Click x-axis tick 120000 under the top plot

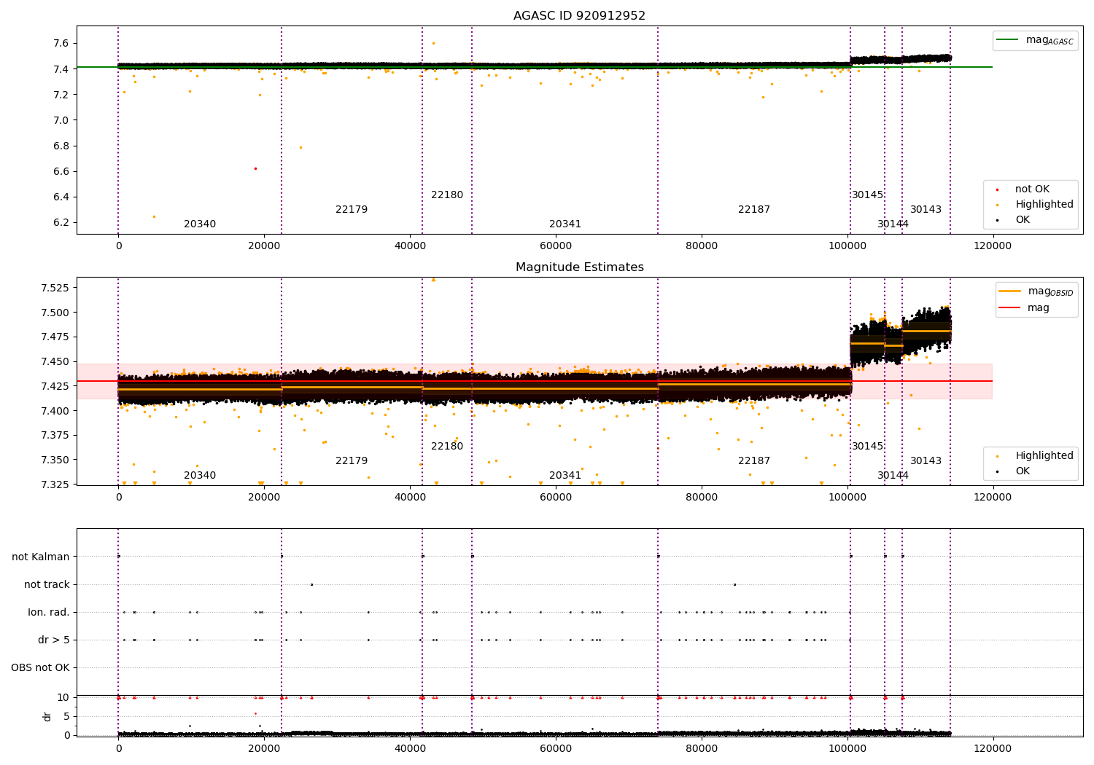coord(993,246)
